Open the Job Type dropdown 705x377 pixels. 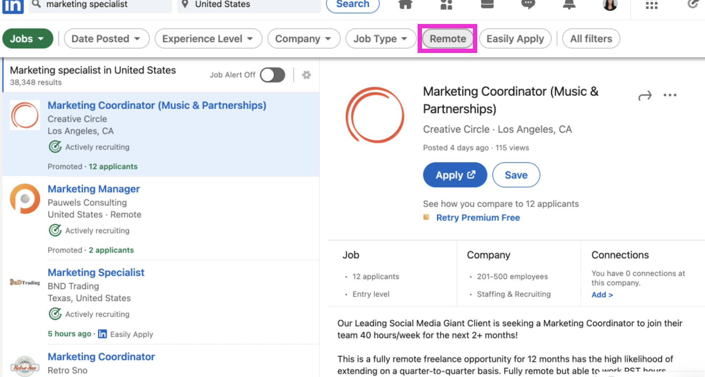(381, 38)
